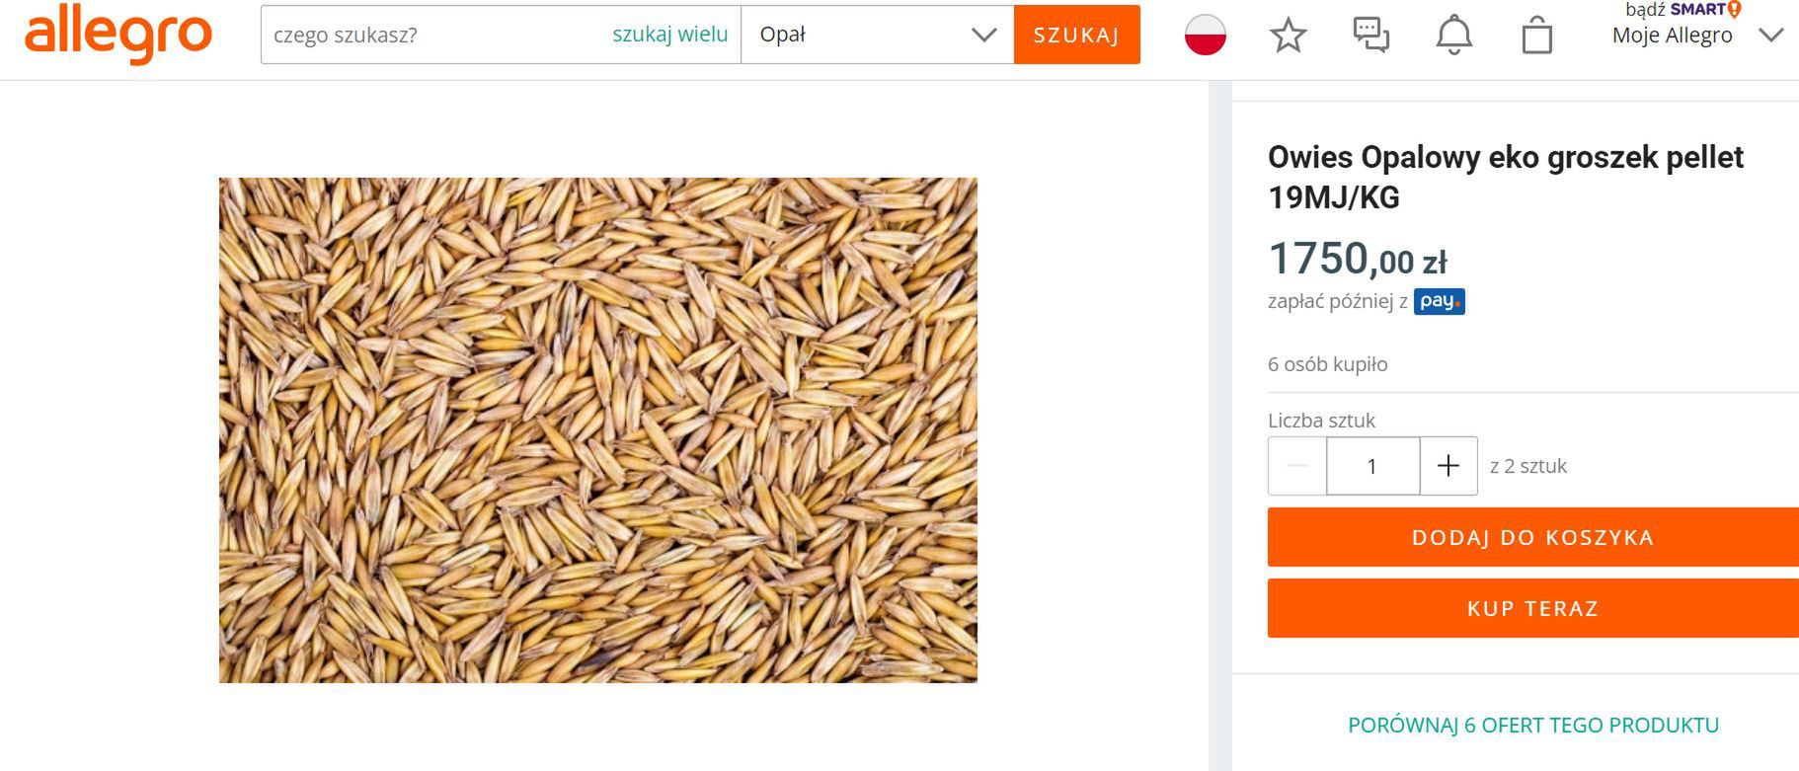Open the category selector arrow
Viewport: 1799px width, 771px height.
[982, 35]
